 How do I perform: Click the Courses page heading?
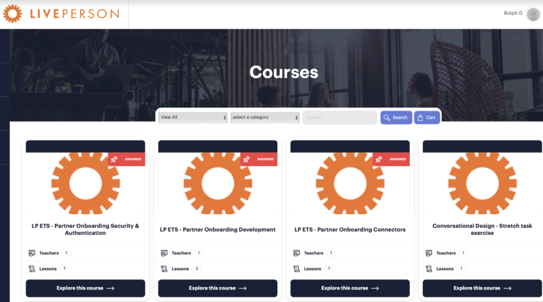284,72
